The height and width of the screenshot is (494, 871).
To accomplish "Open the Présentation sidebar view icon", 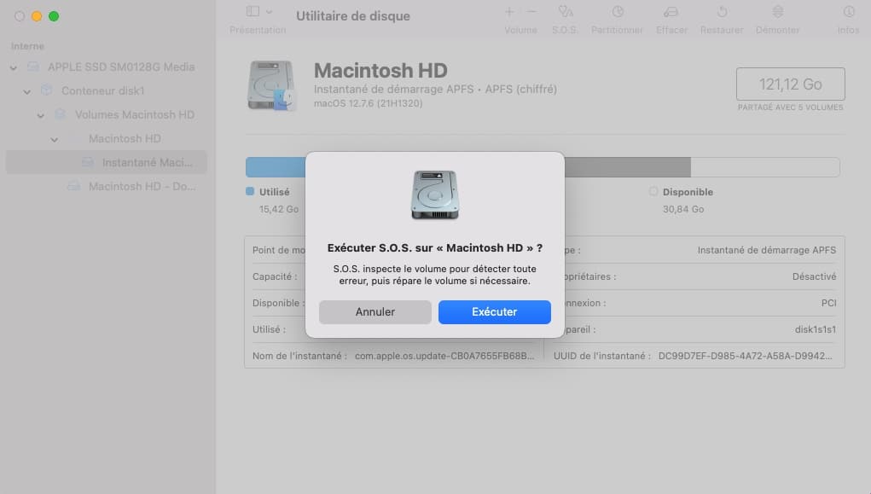I will click(x=253, y=11).
